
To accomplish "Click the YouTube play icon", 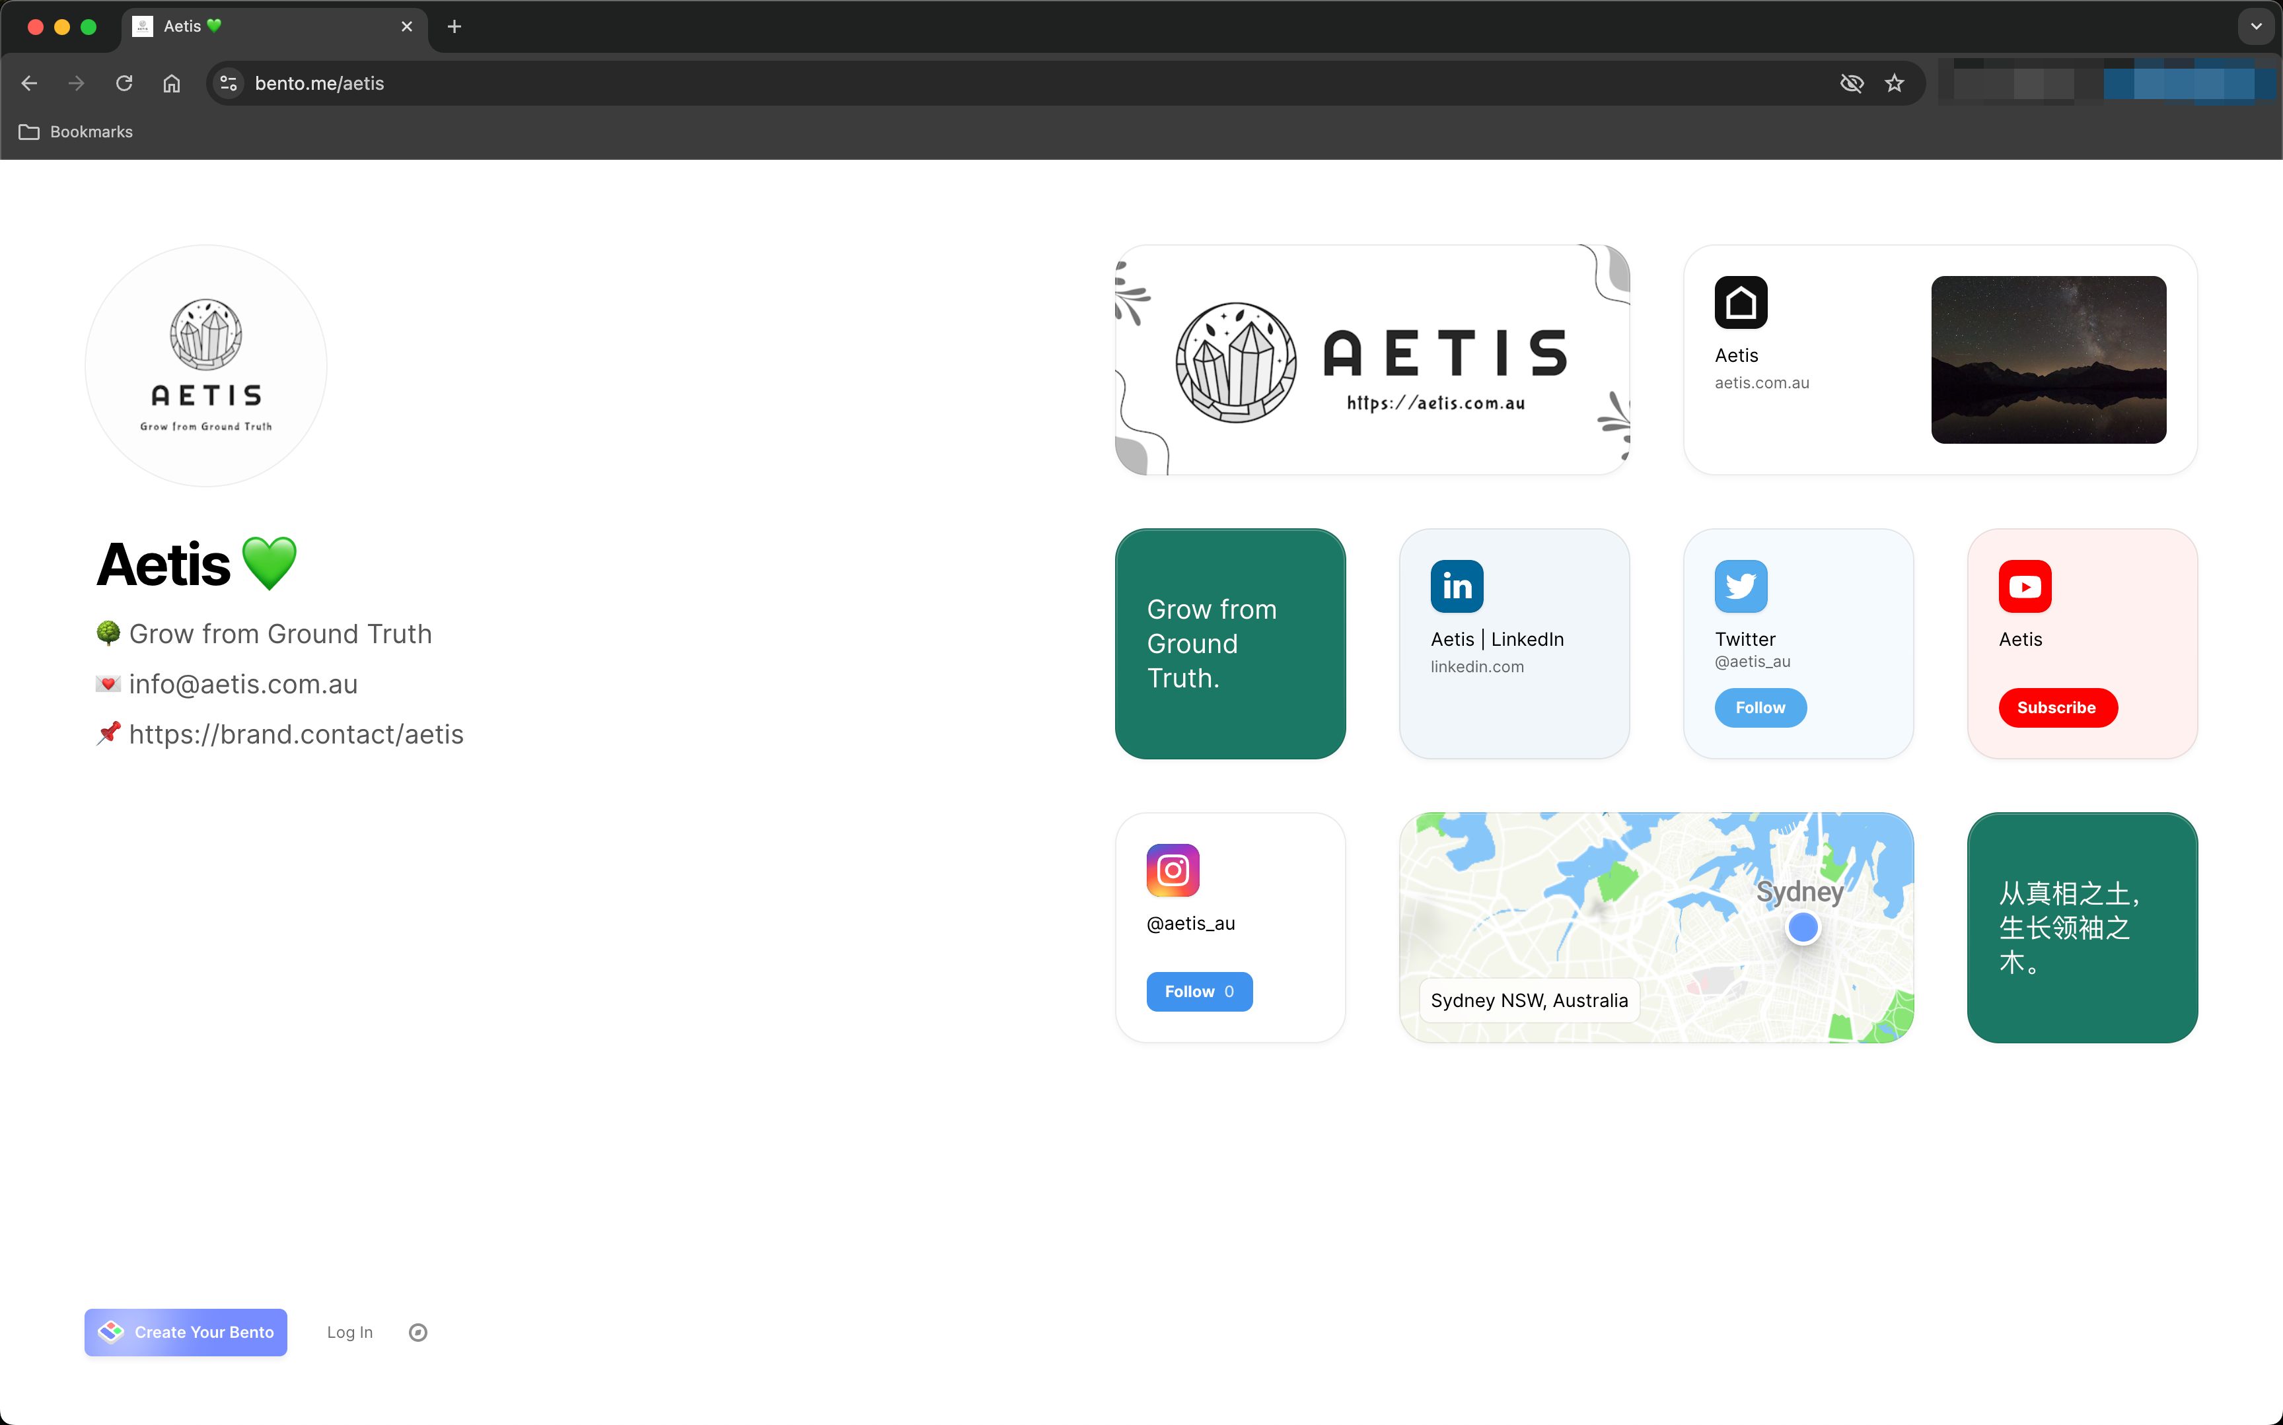I will point(2024,586).
